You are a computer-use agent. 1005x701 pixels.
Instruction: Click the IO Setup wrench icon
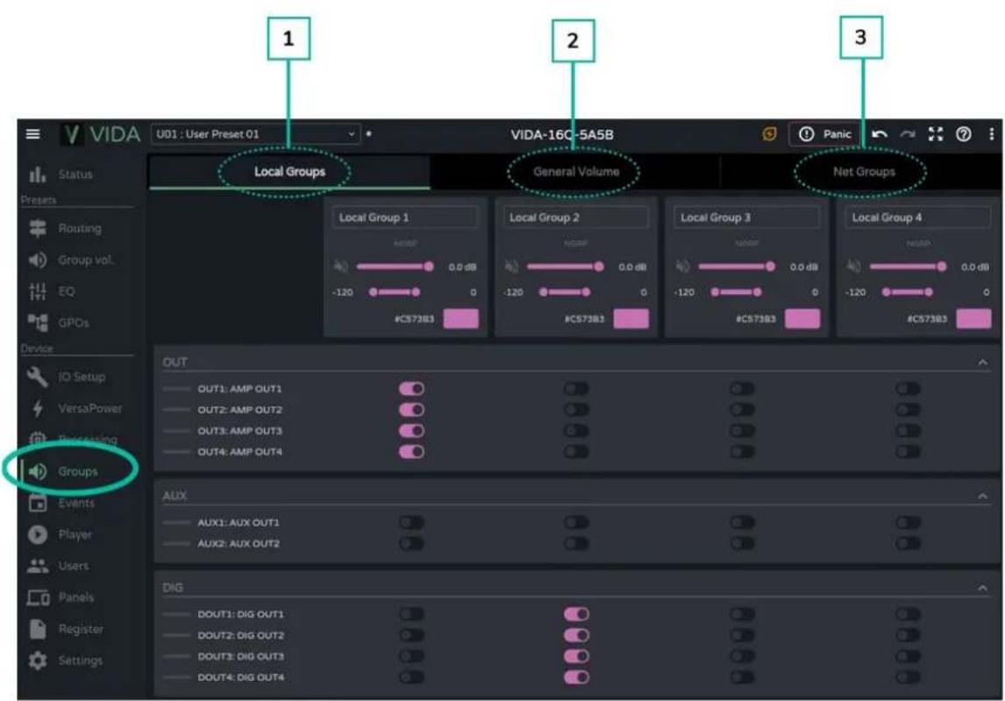click(x=37, y=376)
